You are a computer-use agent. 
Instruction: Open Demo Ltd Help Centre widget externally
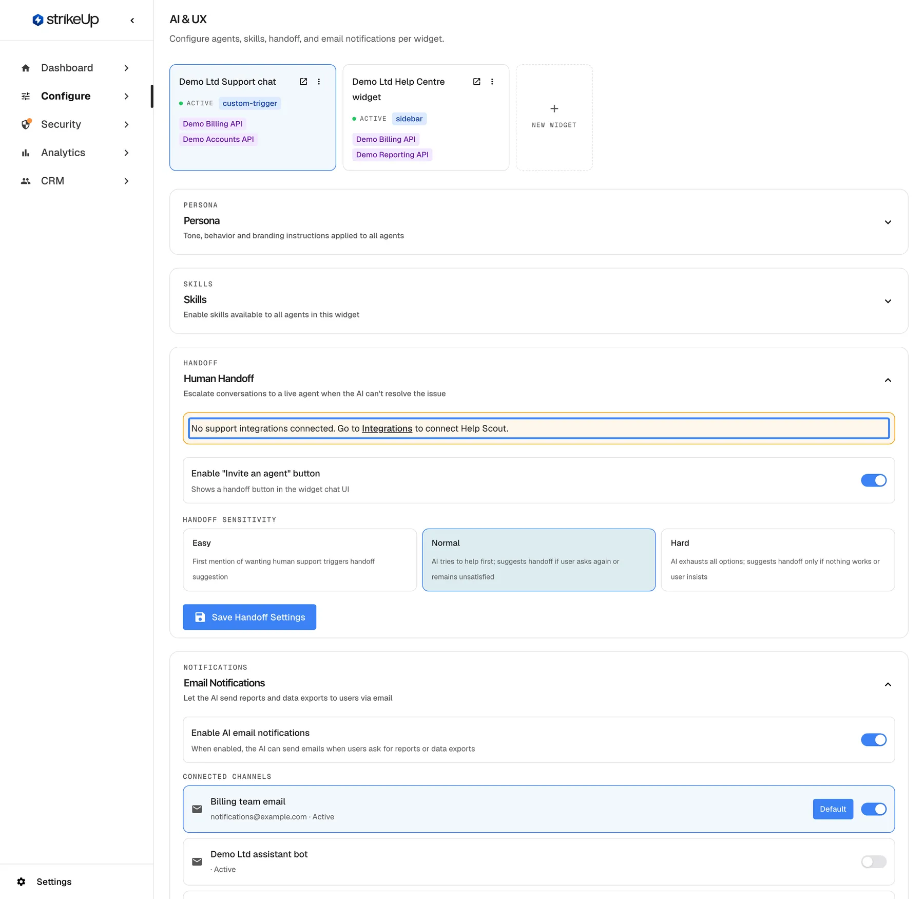click(x=476, y=82)
